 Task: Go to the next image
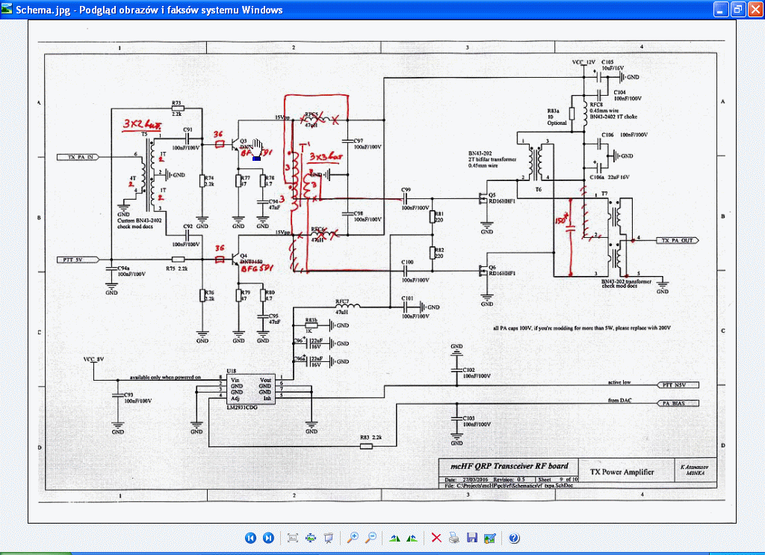click(x=268, y=538)
